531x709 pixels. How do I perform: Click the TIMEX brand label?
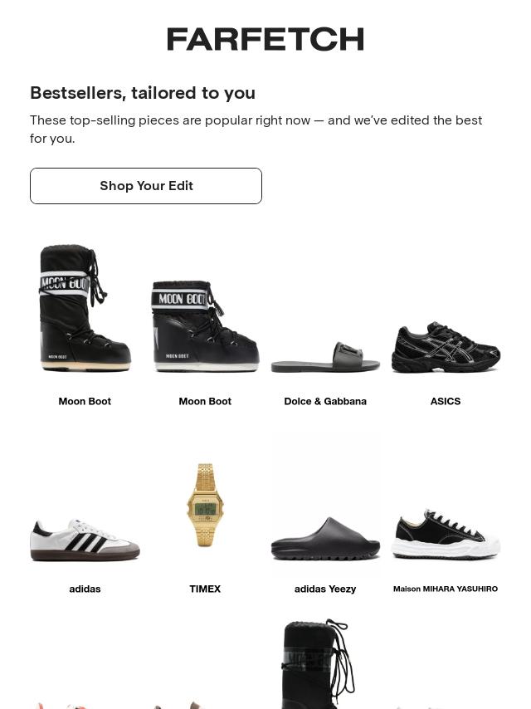click(205, 589)
